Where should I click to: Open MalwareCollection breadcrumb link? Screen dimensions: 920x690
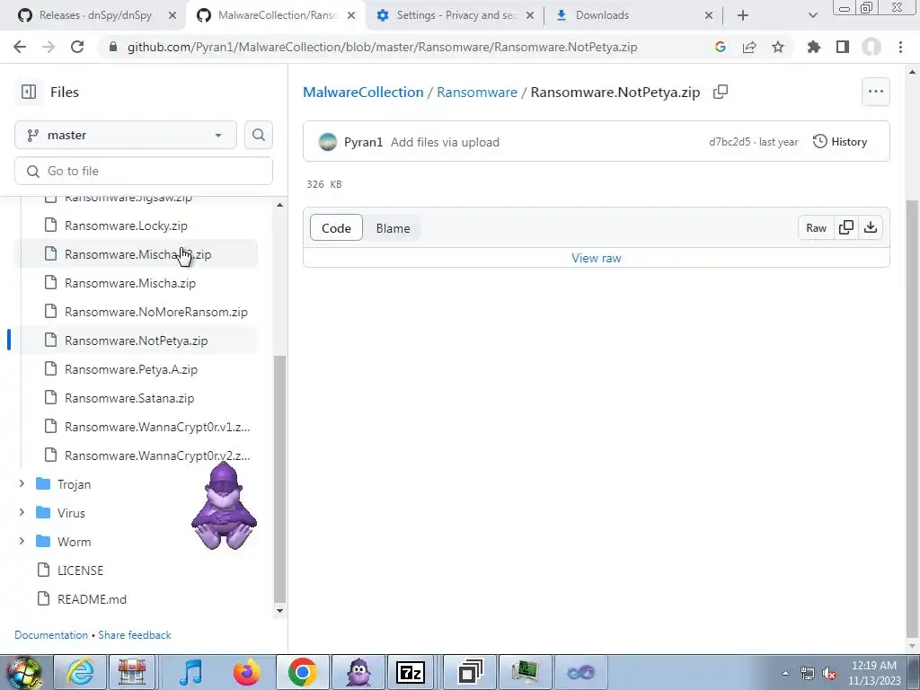tap(363, 93)
